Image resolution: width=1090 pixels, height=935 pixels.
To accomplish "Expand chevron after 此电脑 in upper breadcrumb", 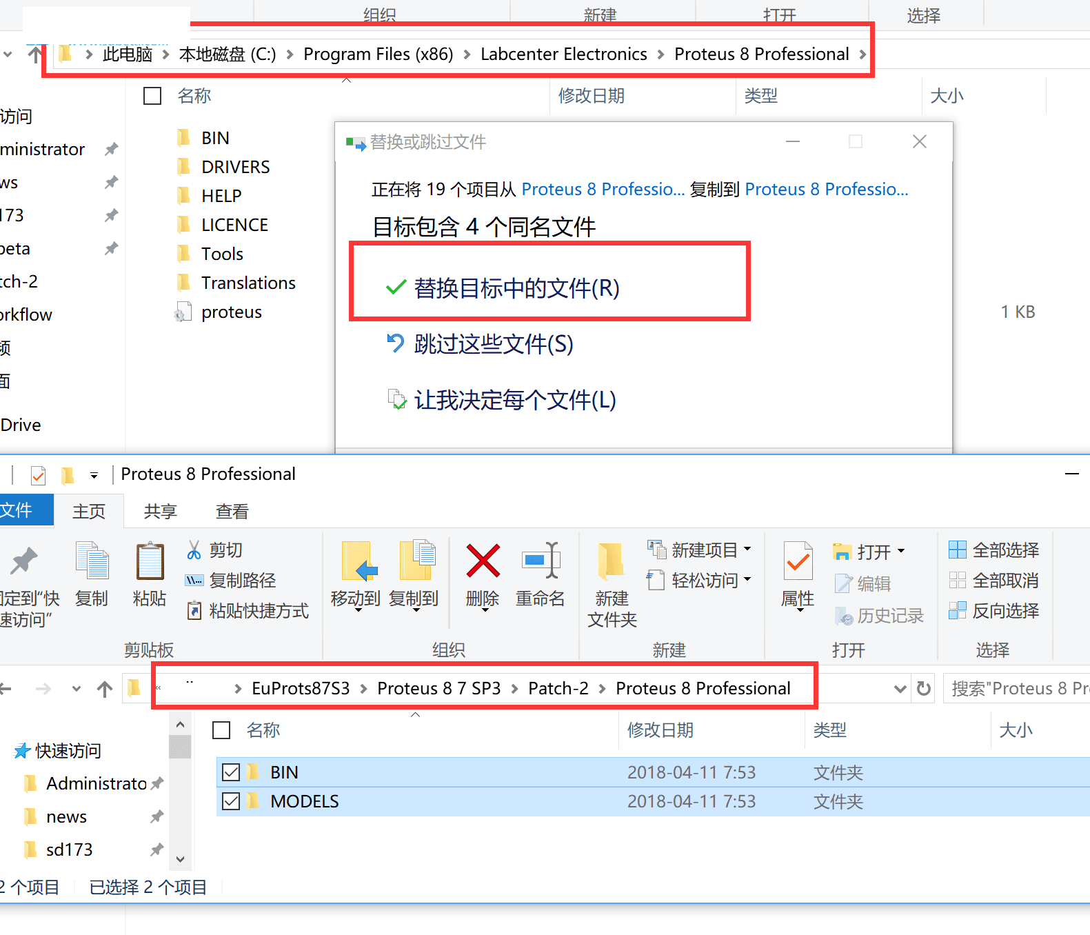I will pos(166,54).
